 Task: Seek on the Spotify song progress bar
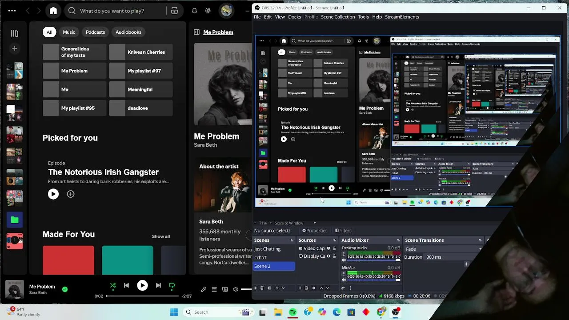(x=142, y=296)
